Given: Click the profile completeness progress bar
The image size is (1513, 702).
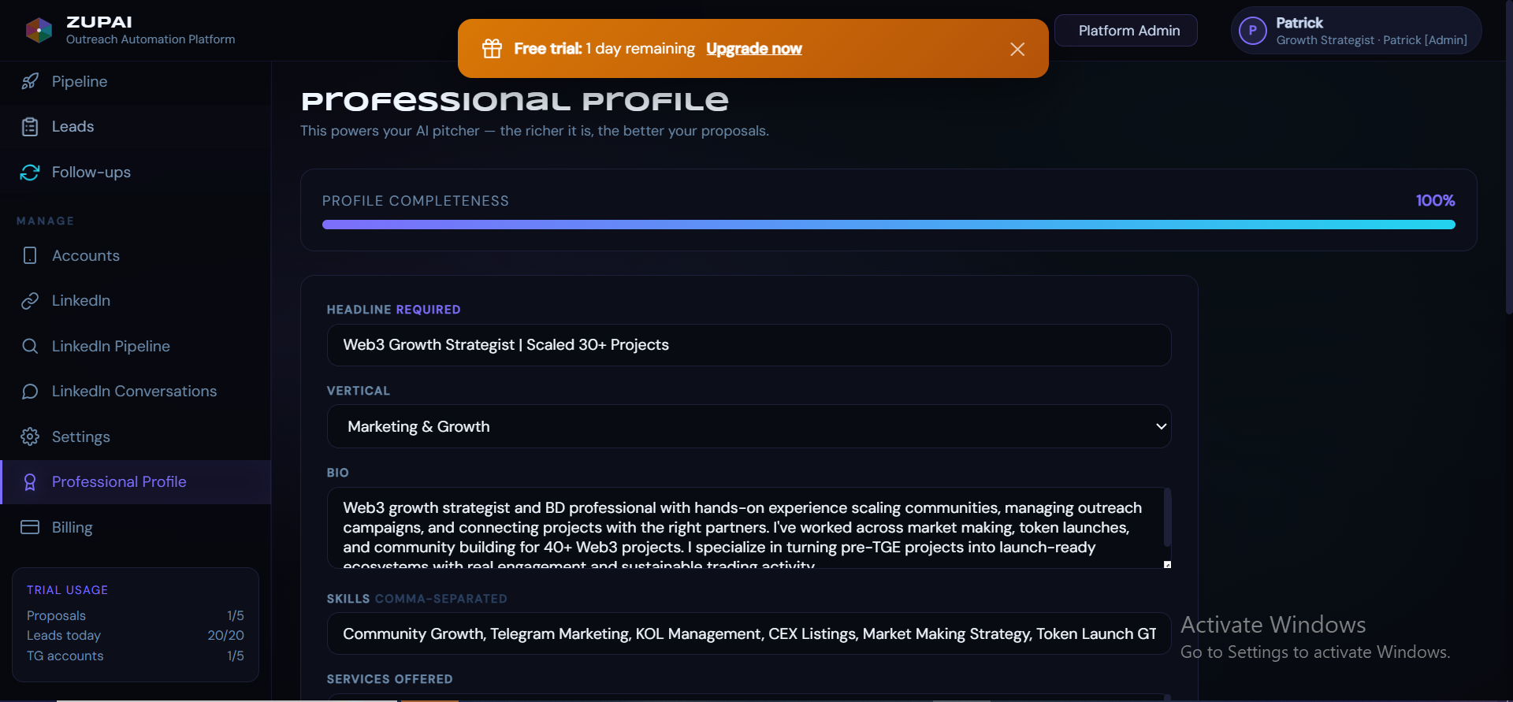Looking at the screenshot, I should point(888,225).
